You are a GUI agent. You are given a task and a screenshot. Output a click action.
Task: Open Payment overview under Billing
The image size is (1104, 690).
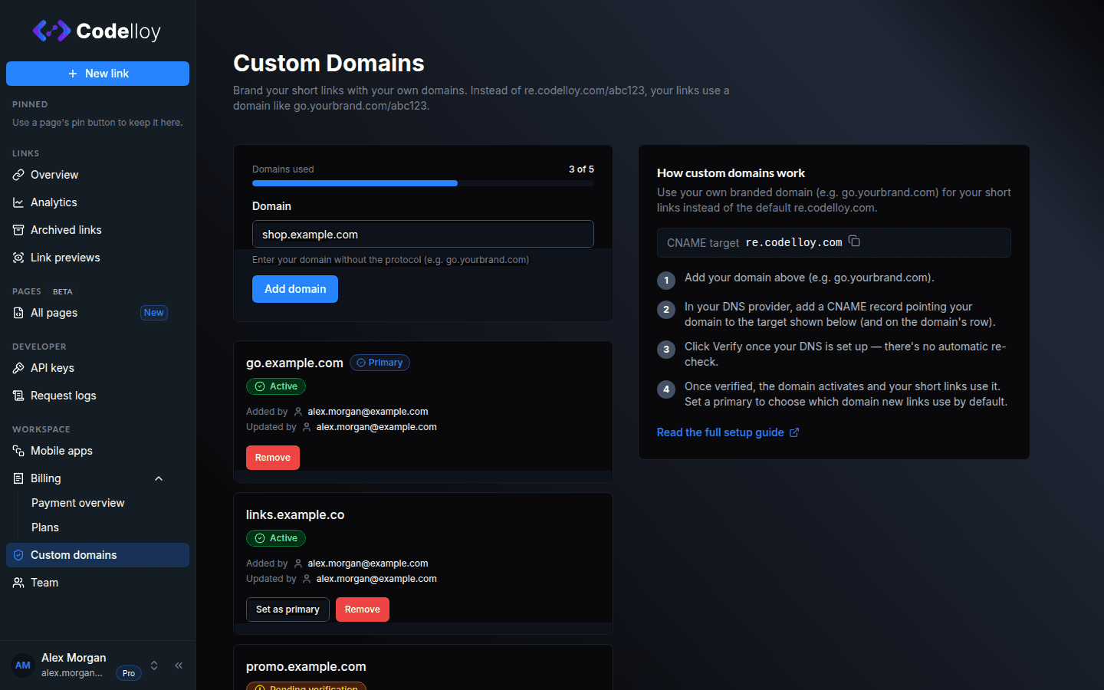[x=78, y=503]
